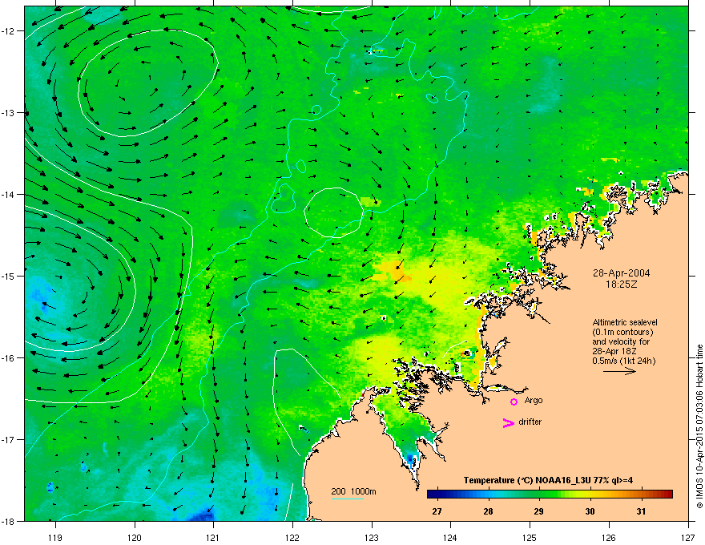Click the 125 longitude axis label
This screenshot has height=545, width=705.
point(530,537)
